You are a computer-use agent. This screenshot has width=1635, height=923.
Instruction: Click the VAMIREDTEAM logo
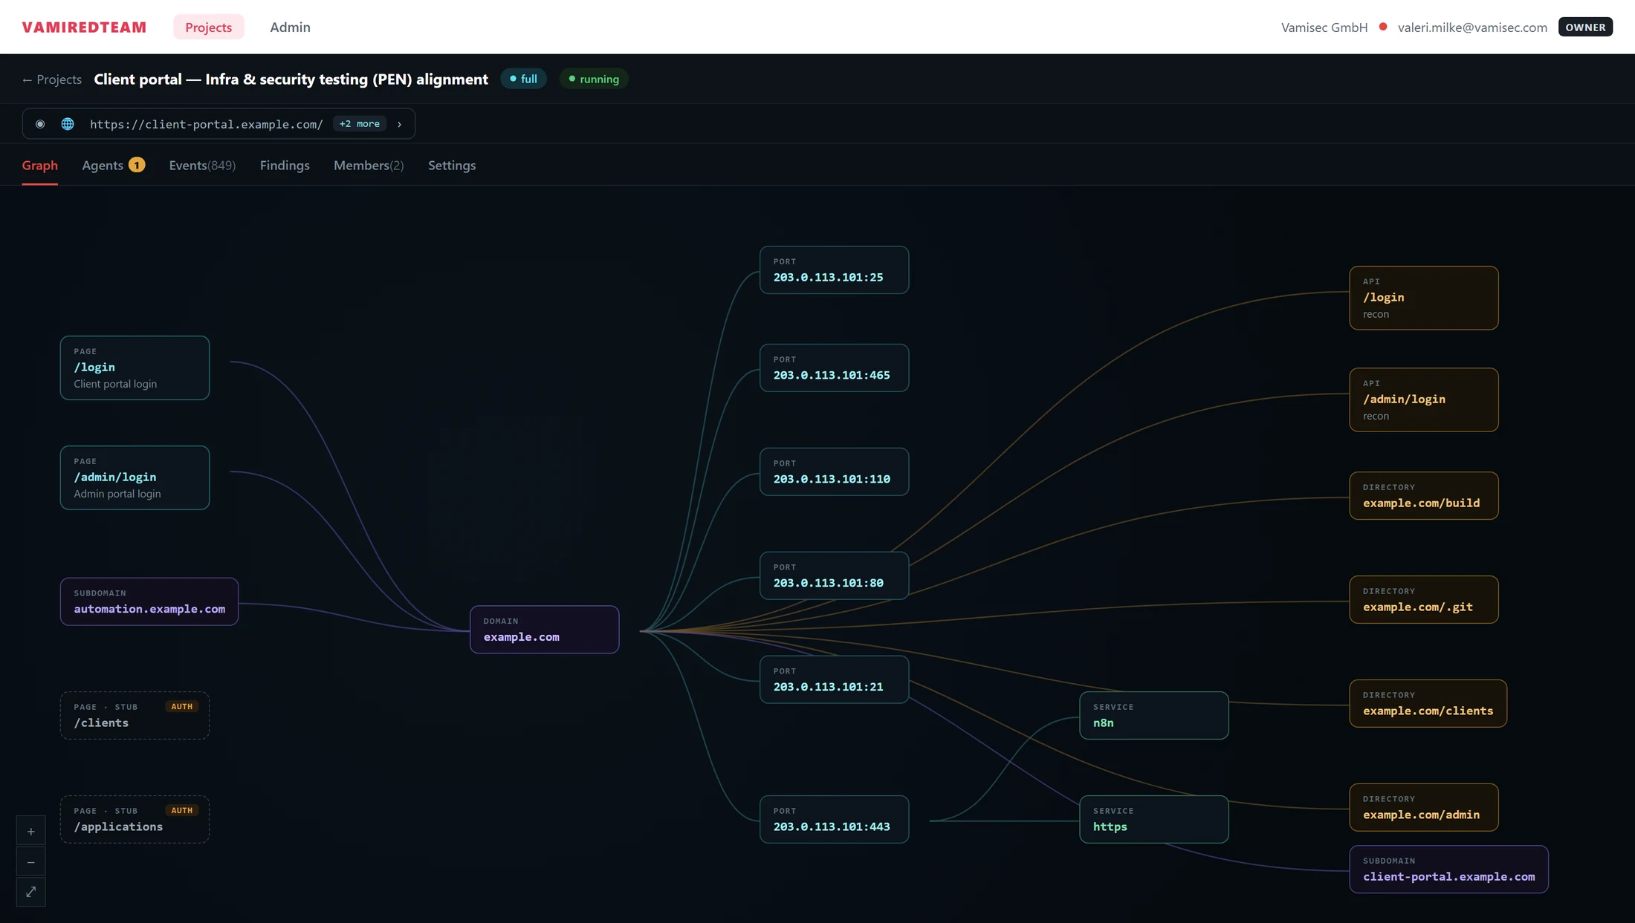85,27
